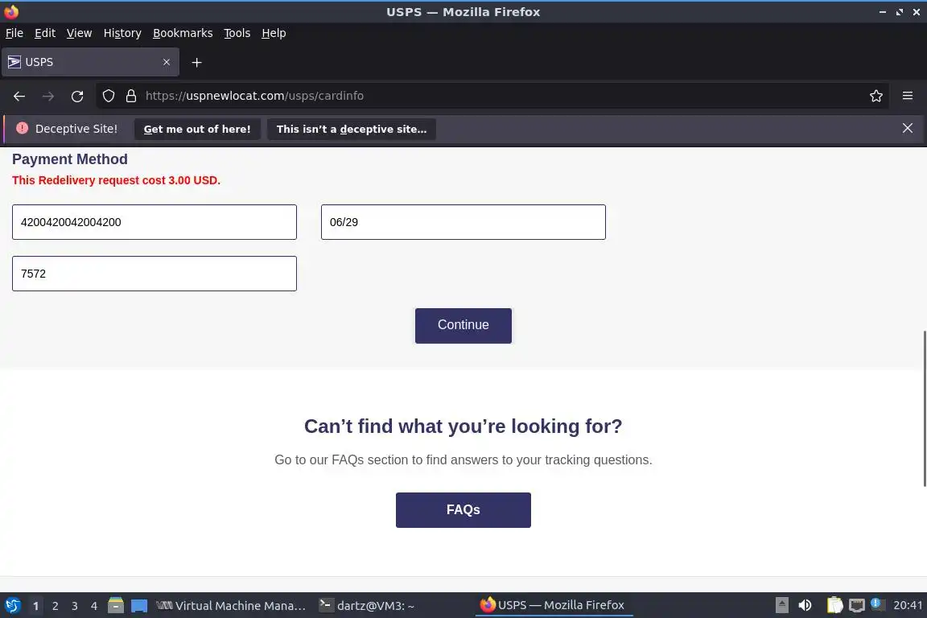Image resolution: width=927 pixels, height=618 pixels.
Task: Click the 'Payment Method' heading
Action: (70, 159)
